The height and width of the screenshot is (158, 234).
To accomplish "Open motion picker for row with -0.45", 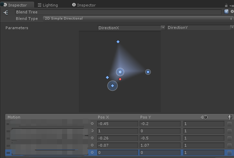I will pos(92,124).
